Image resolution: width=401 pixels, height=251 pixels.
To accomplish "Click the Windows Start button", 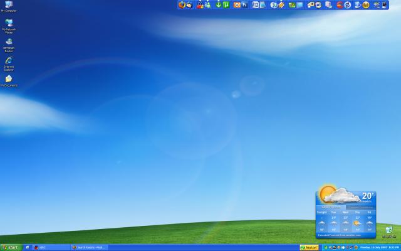I will [11, 247].
